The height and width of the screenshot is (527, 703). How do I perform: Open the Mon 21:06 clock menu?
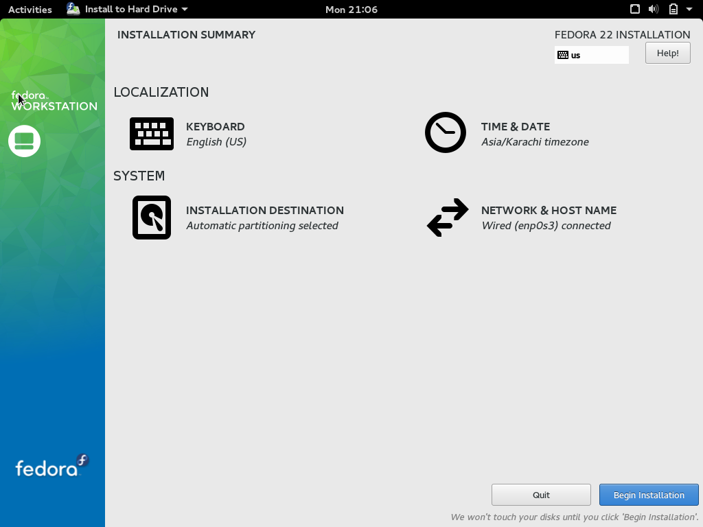click(x=351, y=10)
